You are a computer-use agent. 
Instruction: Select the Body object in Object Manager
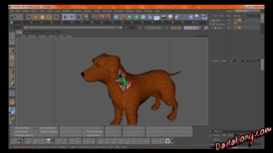(x=218, y=20)
